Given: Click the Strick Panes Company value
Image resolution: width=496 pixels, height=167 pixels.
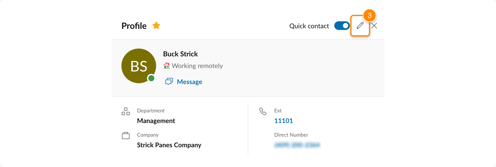Looking at the screenshot, I should click(x=169, y=145).
